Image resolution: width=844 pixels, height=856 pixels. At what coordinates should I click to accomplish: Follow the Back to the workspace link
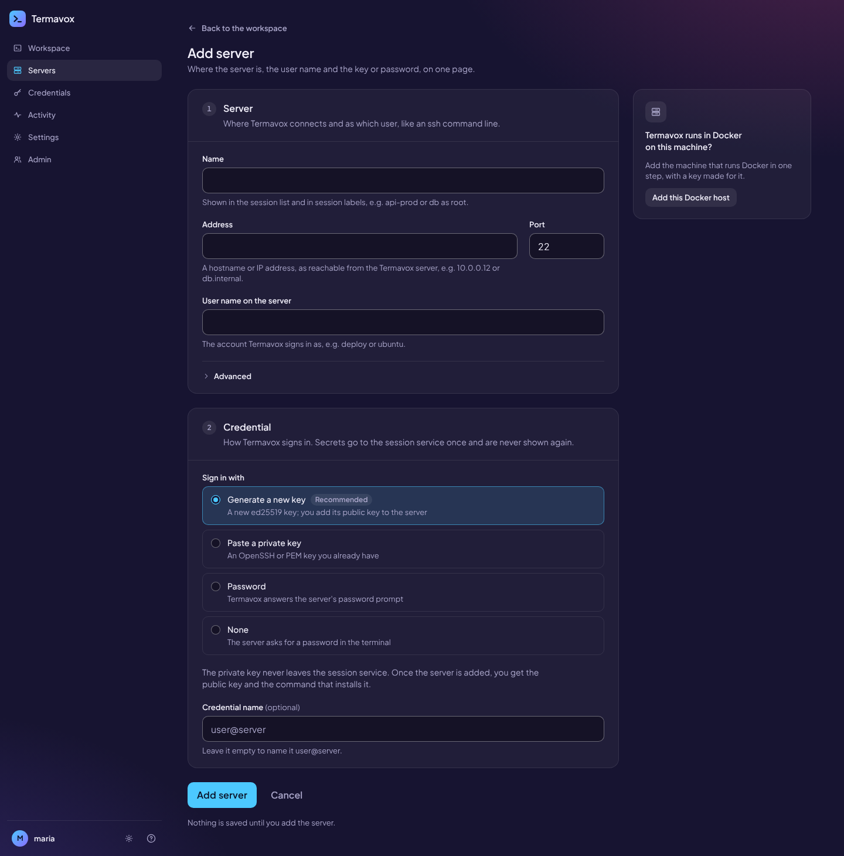point(237,28)
